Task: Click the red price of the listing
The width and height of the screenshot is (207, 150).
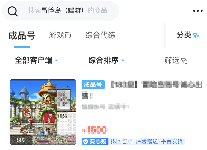Action: click(x=95, y=130)
